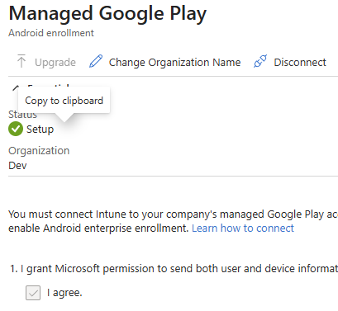Click the Managed Google Play heading
Image resolution: width=338 pixels, height=311 pixels.
(107, 13)
